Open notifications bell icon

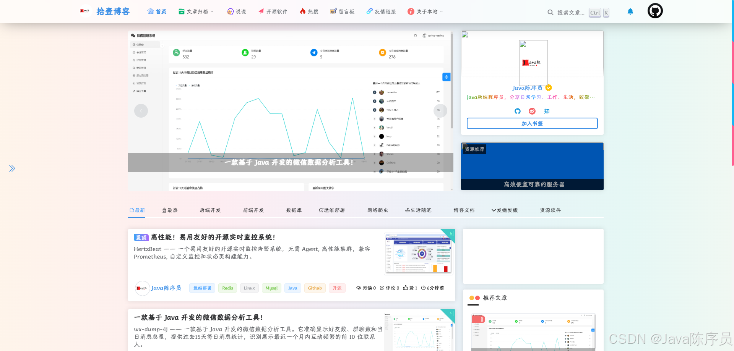[630, 11]
